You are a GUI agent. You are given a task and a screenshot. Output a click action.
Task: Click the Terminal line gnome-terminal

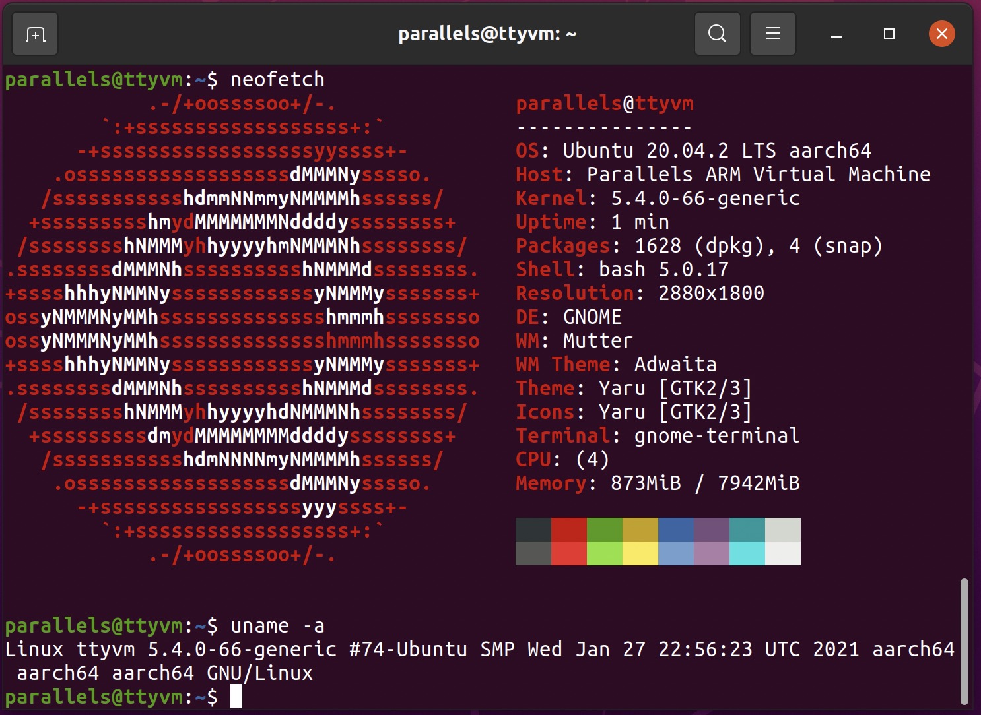click(658, 436)
